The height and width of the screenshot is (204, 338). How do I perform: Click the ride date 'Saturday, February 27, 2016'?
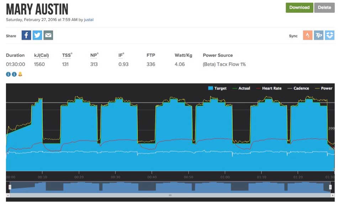tap(31, 20)
